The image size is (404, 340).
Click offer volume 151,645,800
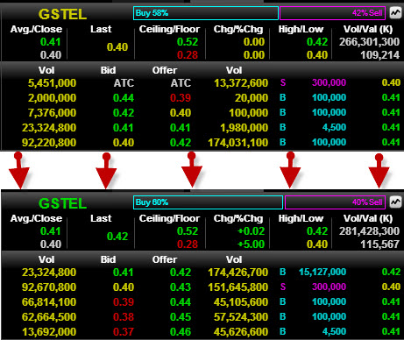pyautogui.click(x=237, y=287)
